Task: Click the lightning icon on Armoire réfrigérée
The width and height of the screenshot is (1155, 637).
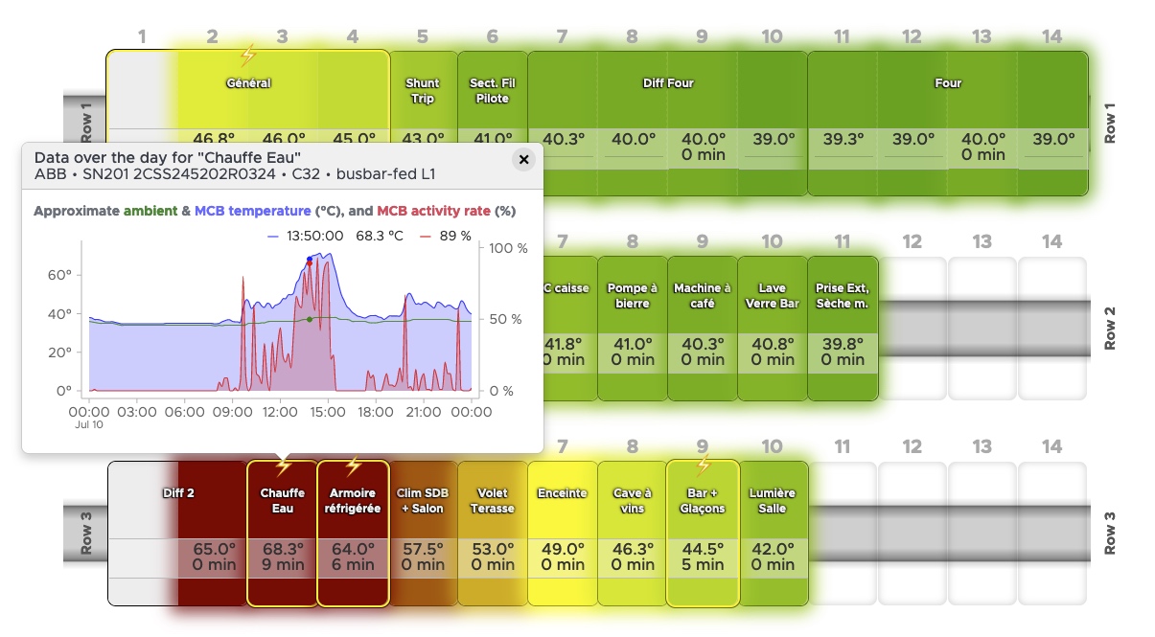Action: point(354,466)
